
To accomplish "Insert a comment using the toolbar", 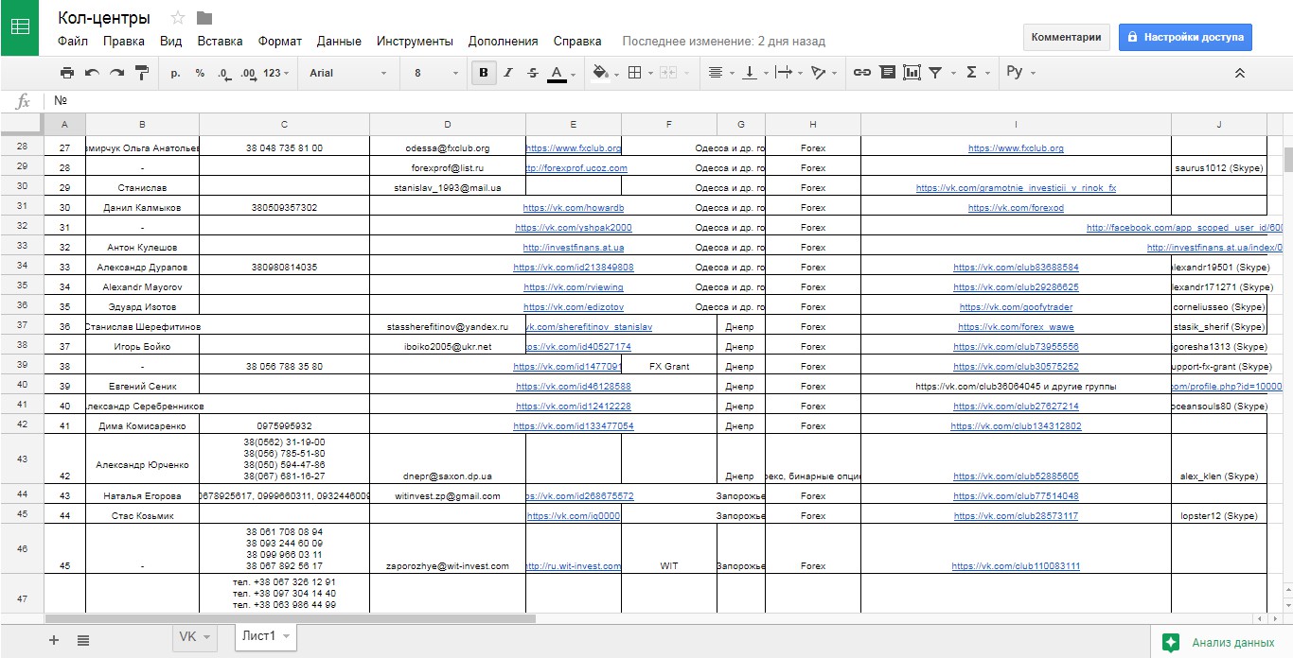I will 887,73.
